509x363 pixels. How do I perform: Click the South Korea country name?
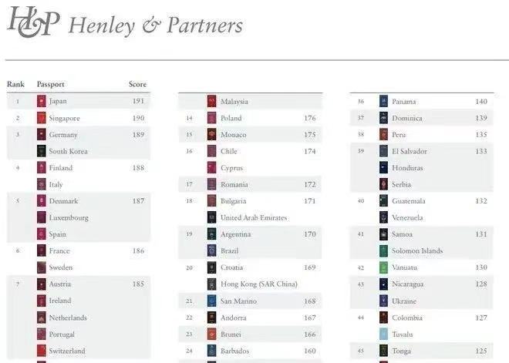(69, 151)
